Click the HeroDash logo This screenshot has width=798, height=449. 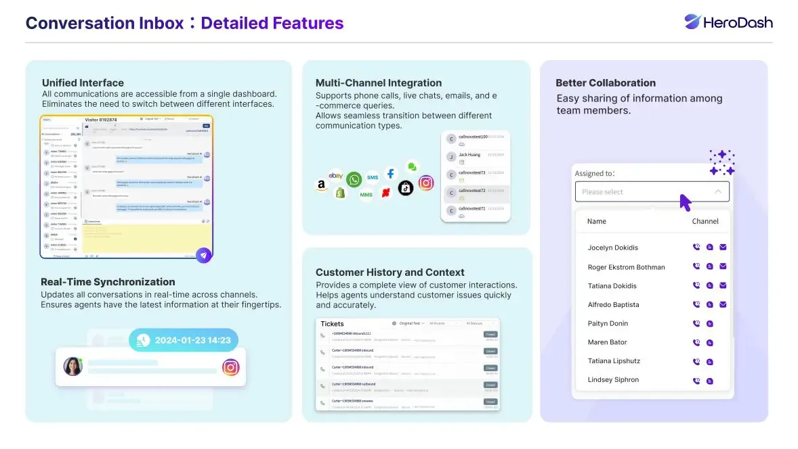pos(728,22)
